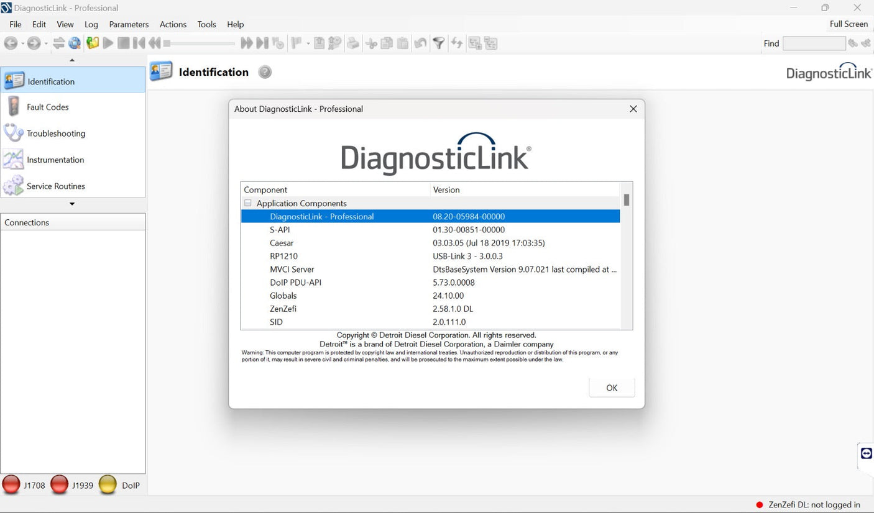Toggle the J1939 connection status indicator
Image resolution: width=874 pixels, height=513 pixels.
(x=59, y=484)
